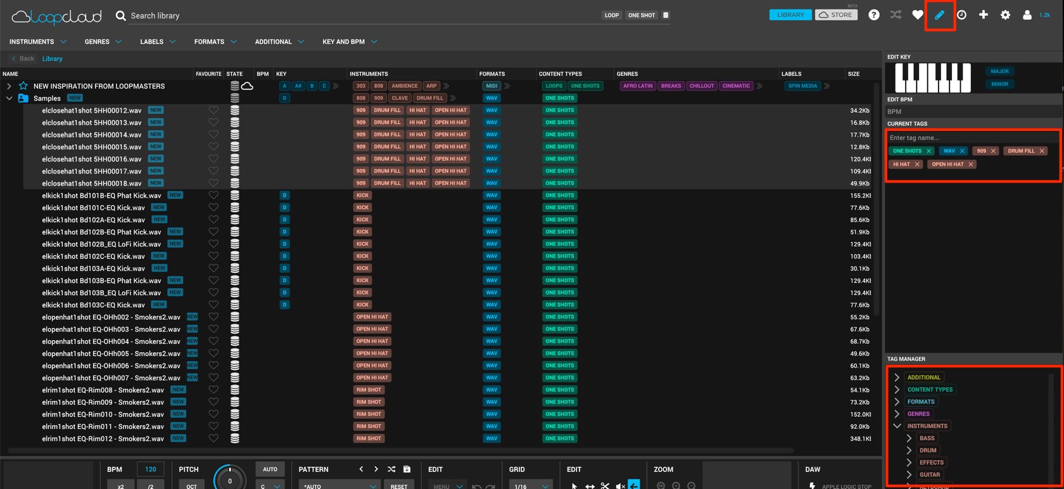Expand the CONTENT TYPES tag category

click(897, 390)
